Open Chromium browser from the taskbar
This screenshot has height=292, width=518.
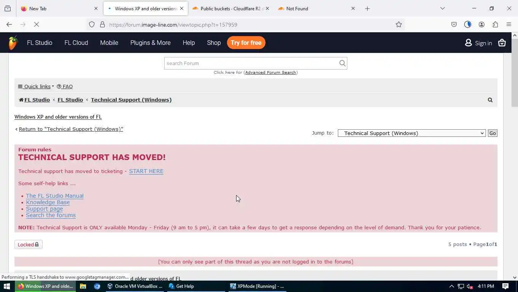pyautogui.click(x=97, y=286)
